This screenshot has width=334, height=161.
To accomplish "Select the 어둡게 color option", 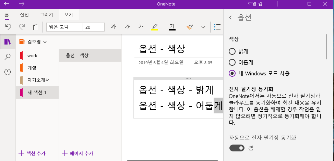I will [x=232, y=62].
